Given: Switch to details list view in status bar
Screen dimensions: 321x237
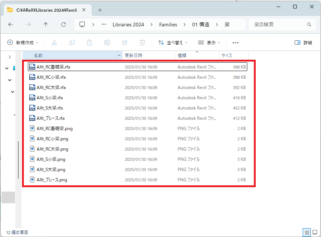Looking at the screenshot, I should (x=306, y=232).
